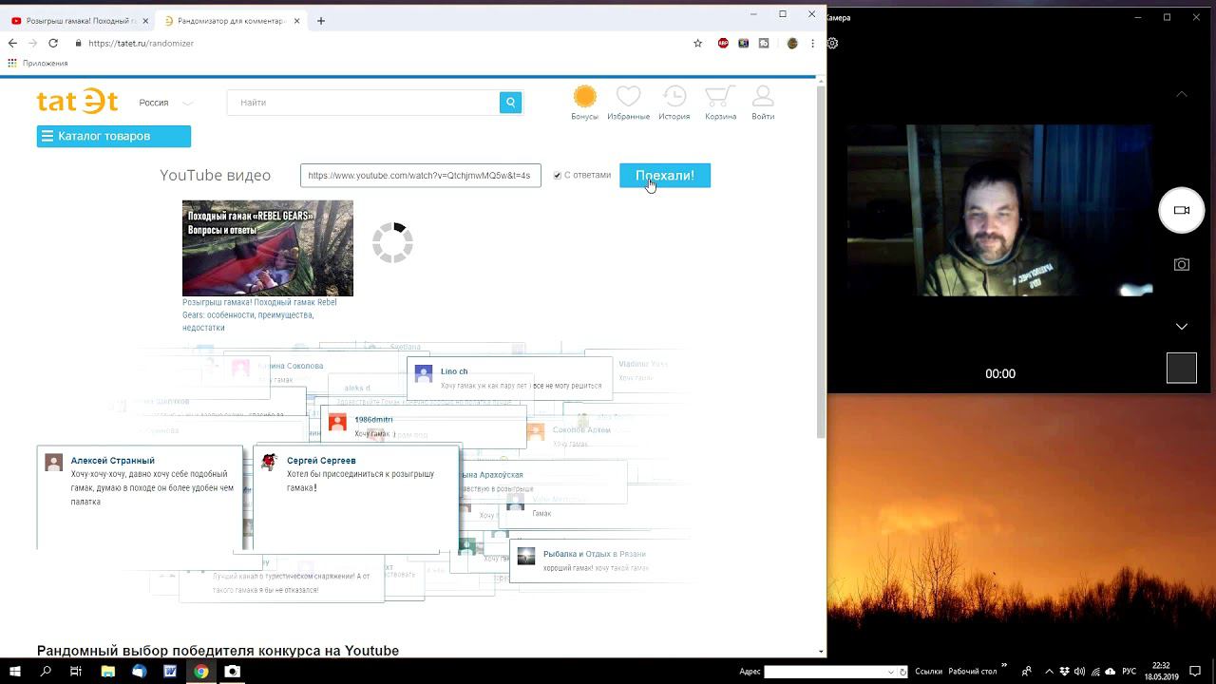
Task: Reload the tatet.ru page
Action: [x=53, y=43]
